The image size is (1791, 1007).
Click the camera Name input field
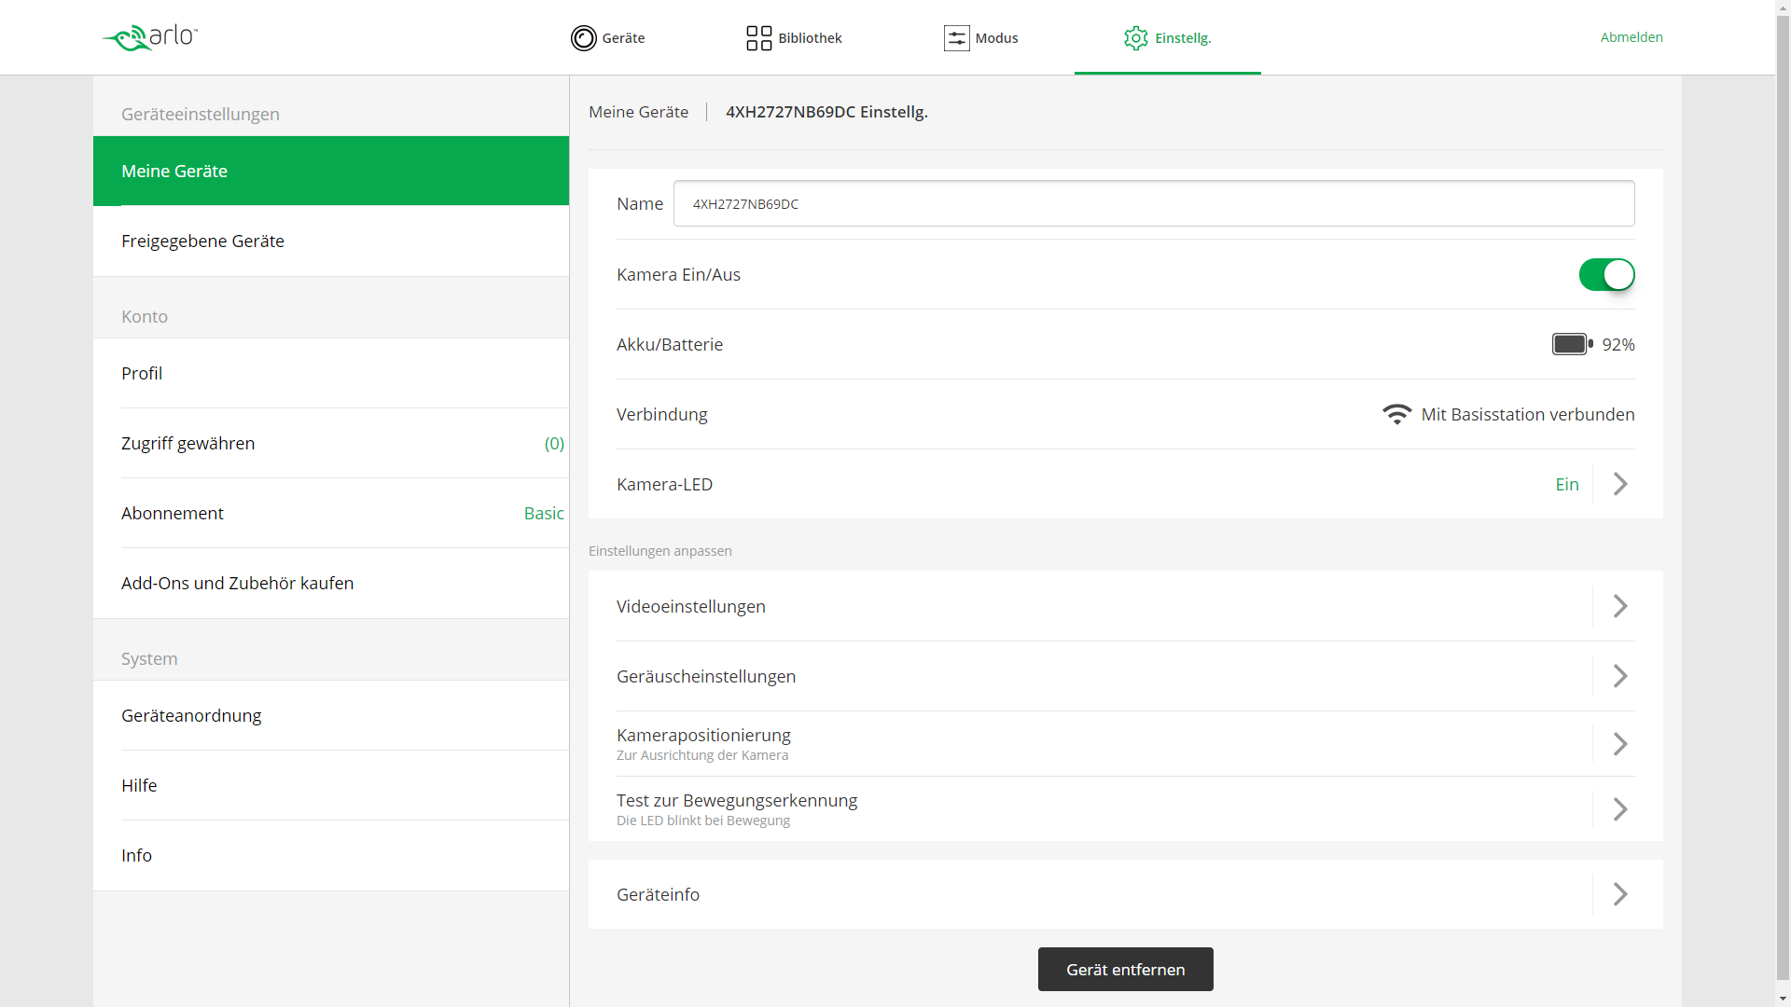pyautogui.click(x=1153, y=204)
